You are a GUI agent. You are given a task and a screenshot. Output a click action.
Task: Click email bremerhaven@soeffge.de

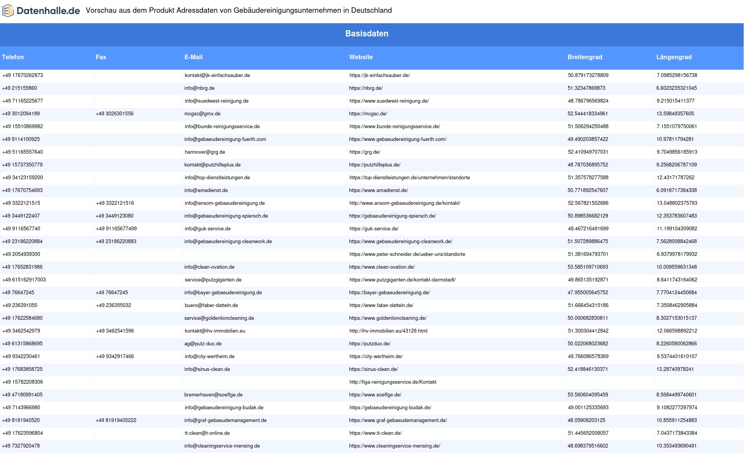214,395
